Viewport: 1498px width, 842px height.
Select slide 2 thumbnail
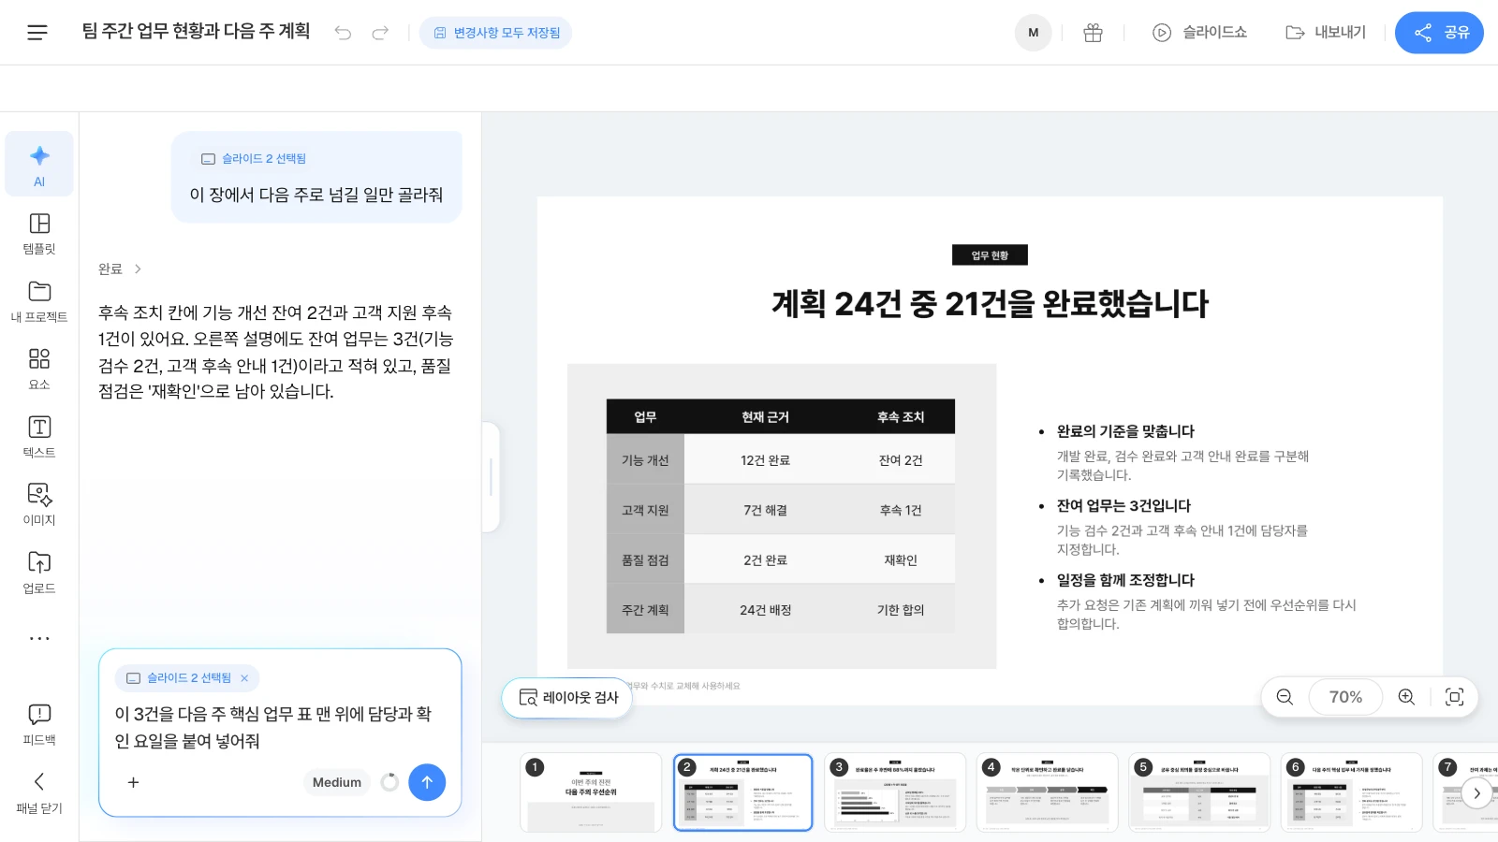click(x=743, y=792)
